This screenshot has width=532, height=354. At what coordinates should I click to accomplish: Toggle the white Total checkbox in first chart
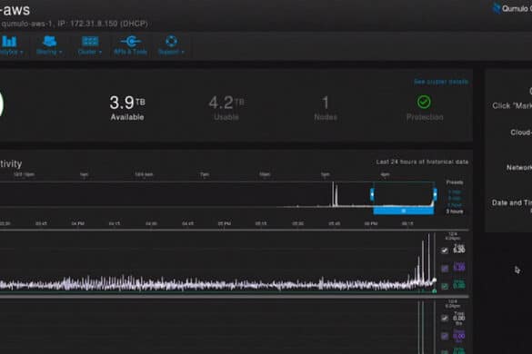pos(445,251)
